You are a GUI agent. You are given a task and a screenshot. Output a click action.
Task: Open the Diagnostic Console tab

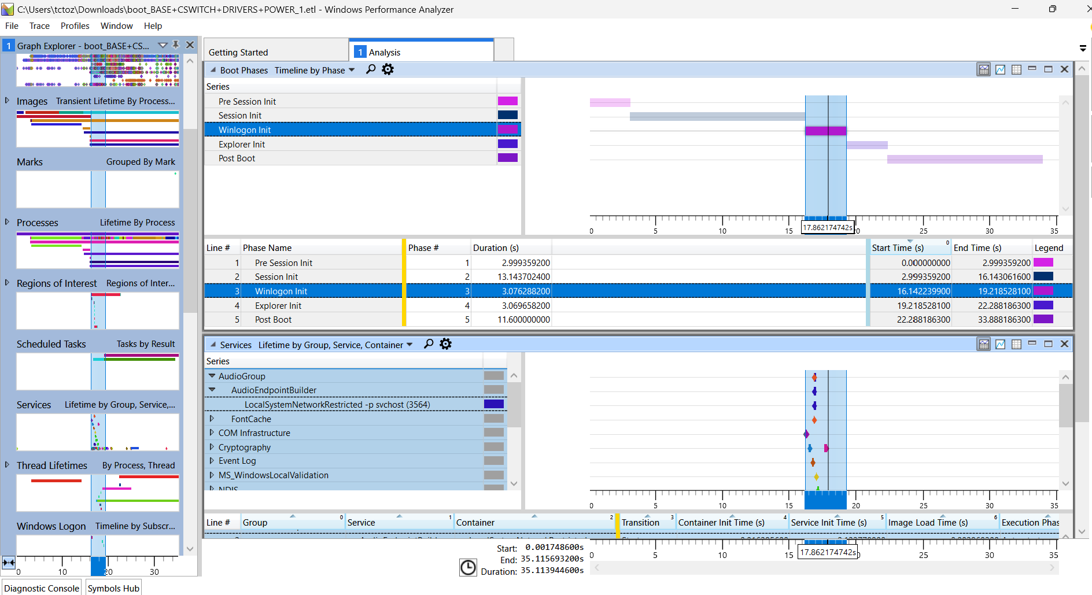42,588
